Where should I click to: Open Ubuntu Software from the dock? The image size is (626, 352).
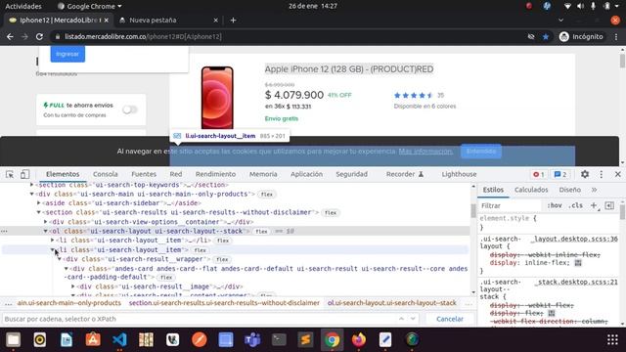(x=93, y=340)
